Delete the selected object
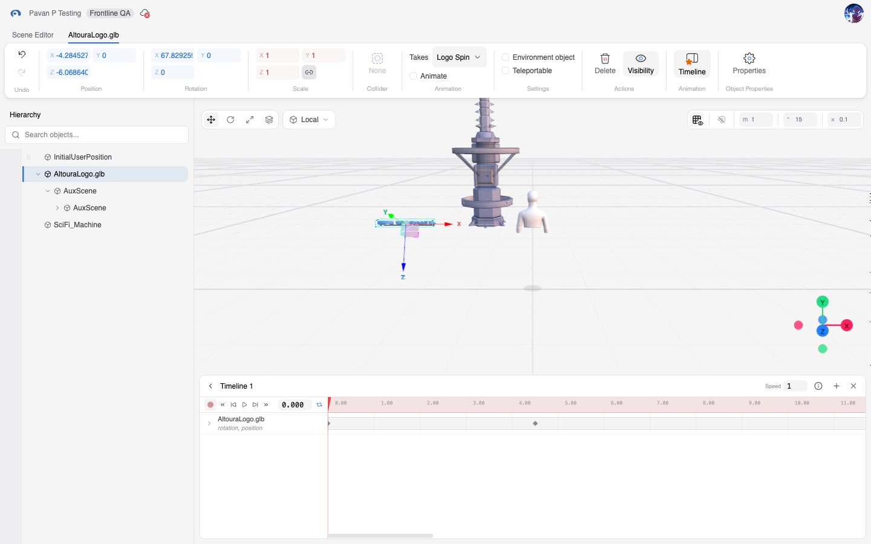 point(605,63)
